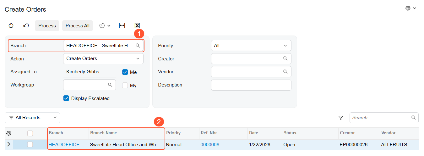Click the Process button

[x=47, y=26]
